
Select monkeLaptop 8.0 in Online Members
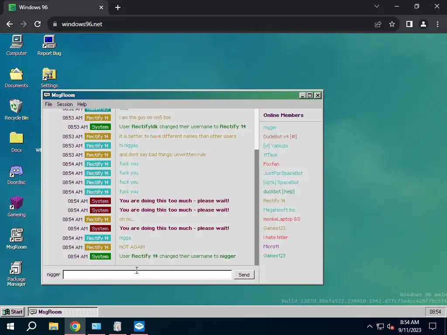click(282, 219)
